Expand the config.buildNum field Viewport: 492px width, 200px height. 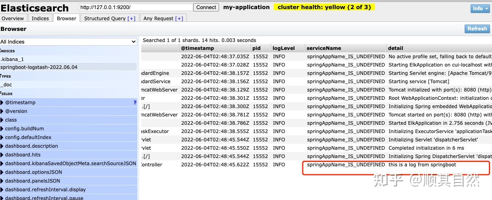coord(69,128)
